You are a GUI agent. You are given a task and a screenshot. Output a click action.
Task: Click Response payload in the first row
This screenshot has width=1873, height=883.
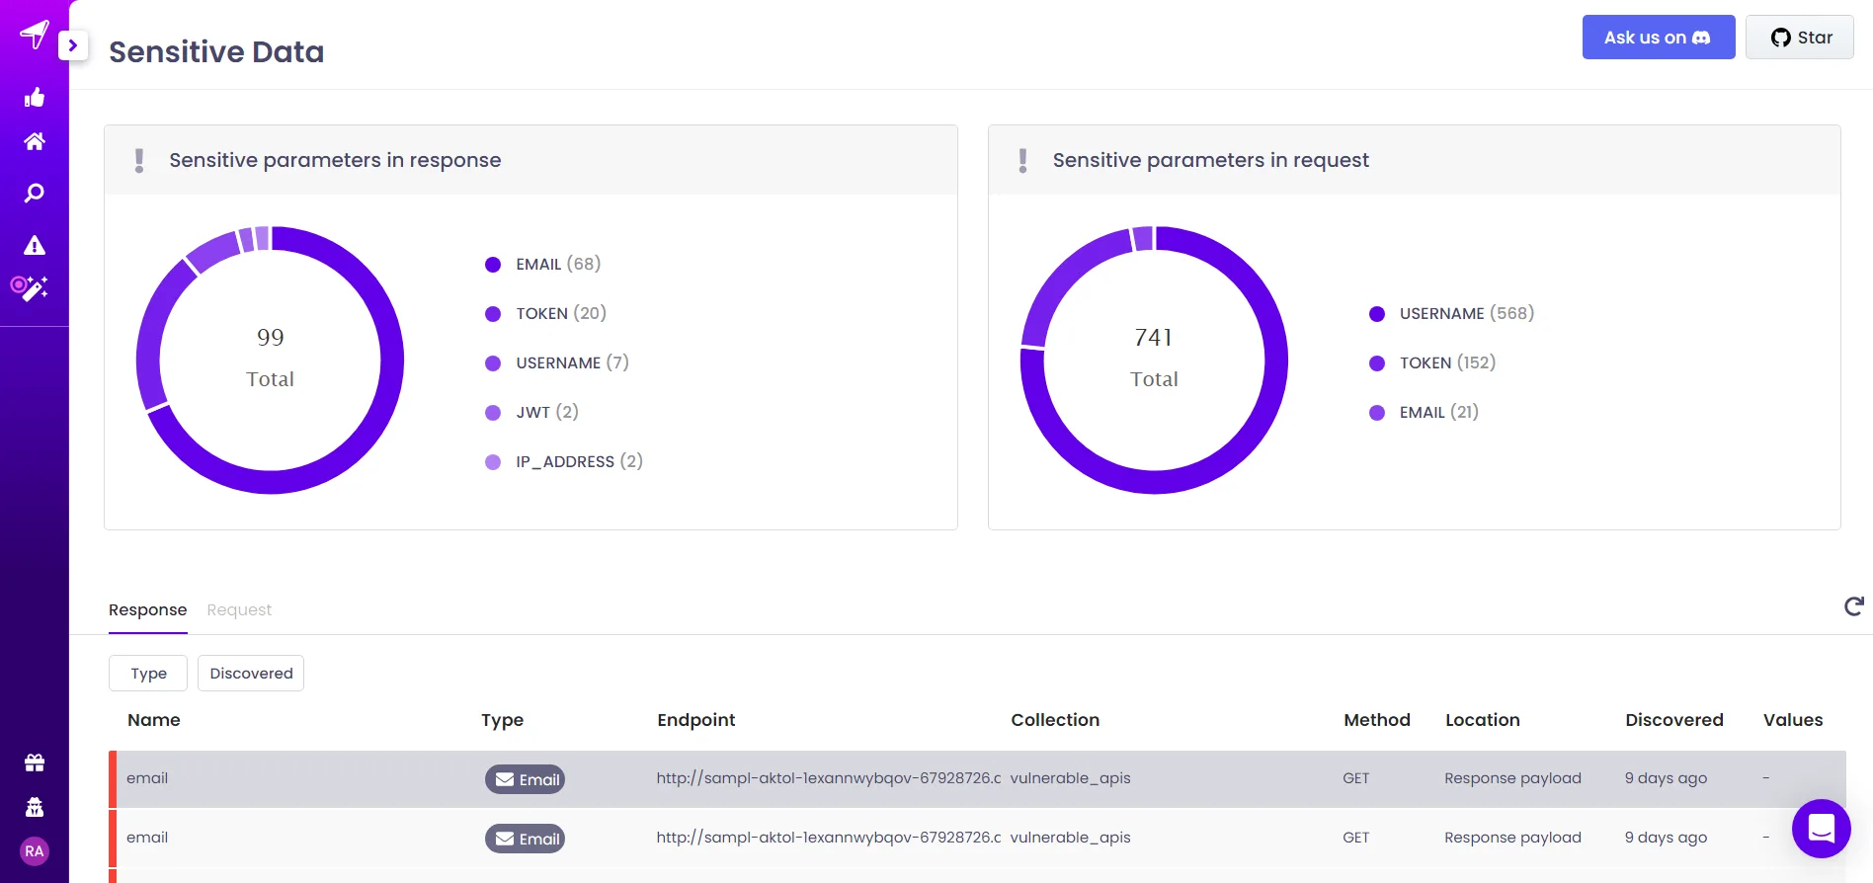1512,778
